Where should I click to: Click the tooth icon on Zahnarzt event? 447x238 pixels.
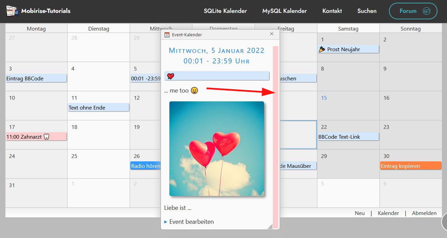(x=47, y=137)
